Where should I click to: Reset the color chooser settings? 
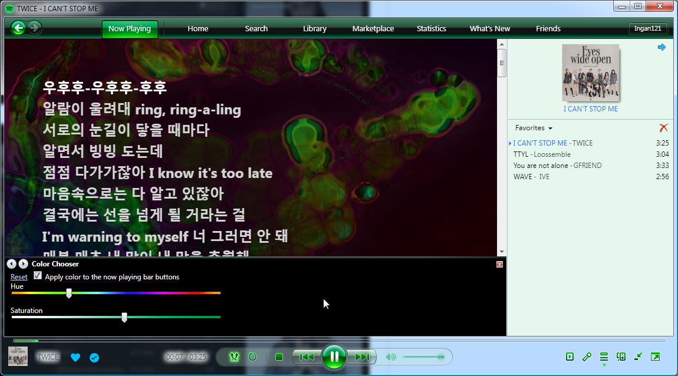click(19, 277)
